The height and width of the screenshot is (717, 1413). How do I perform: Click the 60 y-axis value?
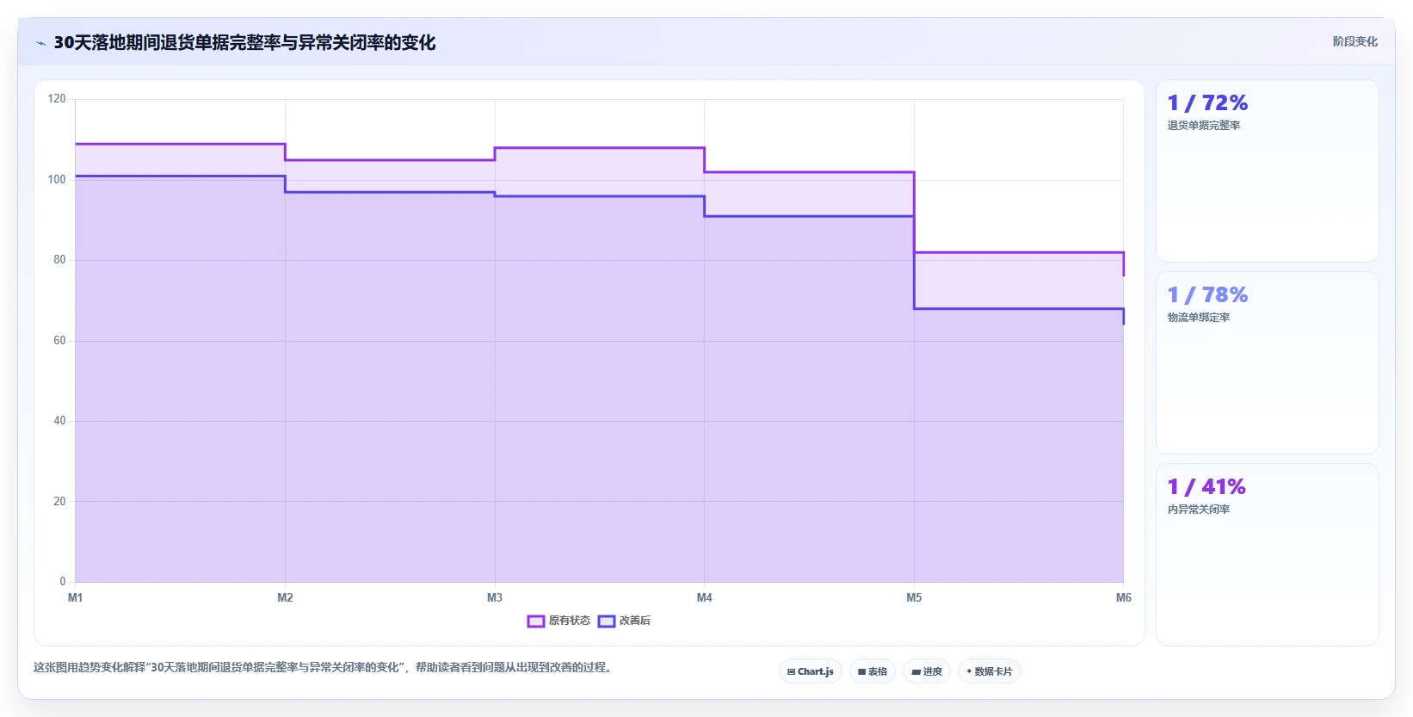[x=59, y=341]
